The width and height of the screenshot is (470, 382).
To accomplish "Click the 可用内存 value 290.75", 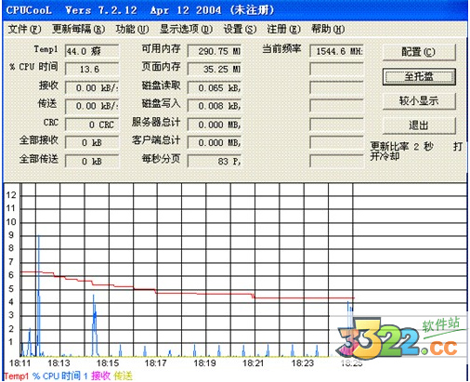I will click(215, 51).
